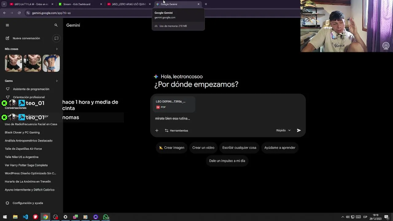Open Google Chrome taskbar icon
Image resolution: width=393 pixels, height=221 pixels.
[45, 217]
